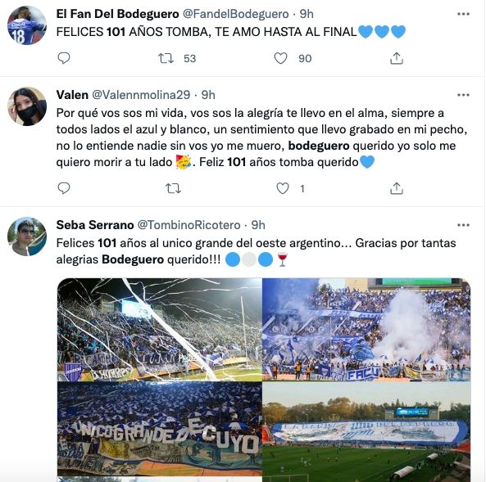486x482 pixels.
Task: Open more options on Seba Serrano's tweet
Action: (x=463, y=225)
